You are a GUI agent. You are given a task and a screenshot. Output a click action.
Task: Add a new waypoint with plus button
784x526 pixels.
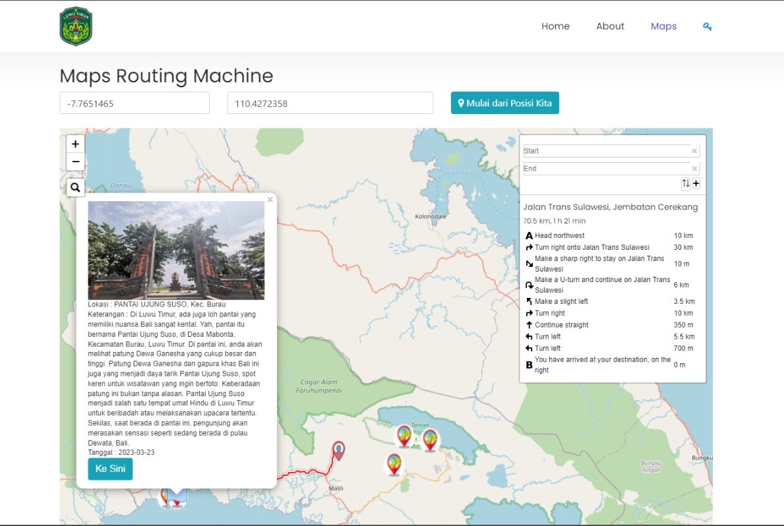[x=696, y=184]
